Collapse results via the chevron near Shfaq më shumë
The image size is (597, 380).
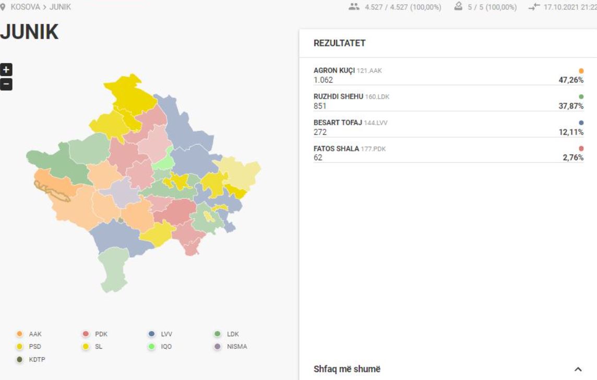pyautogui.click(x=577, y=369)
